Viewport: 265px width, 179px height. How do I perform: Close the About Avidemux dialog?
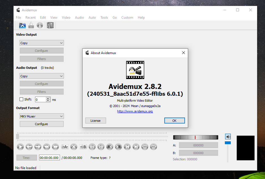(183, 53)
